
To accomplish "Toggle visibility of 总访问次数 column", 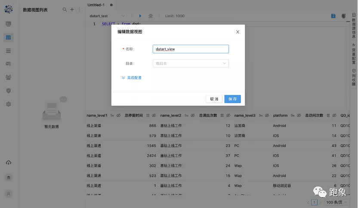I will pos(334,116).
